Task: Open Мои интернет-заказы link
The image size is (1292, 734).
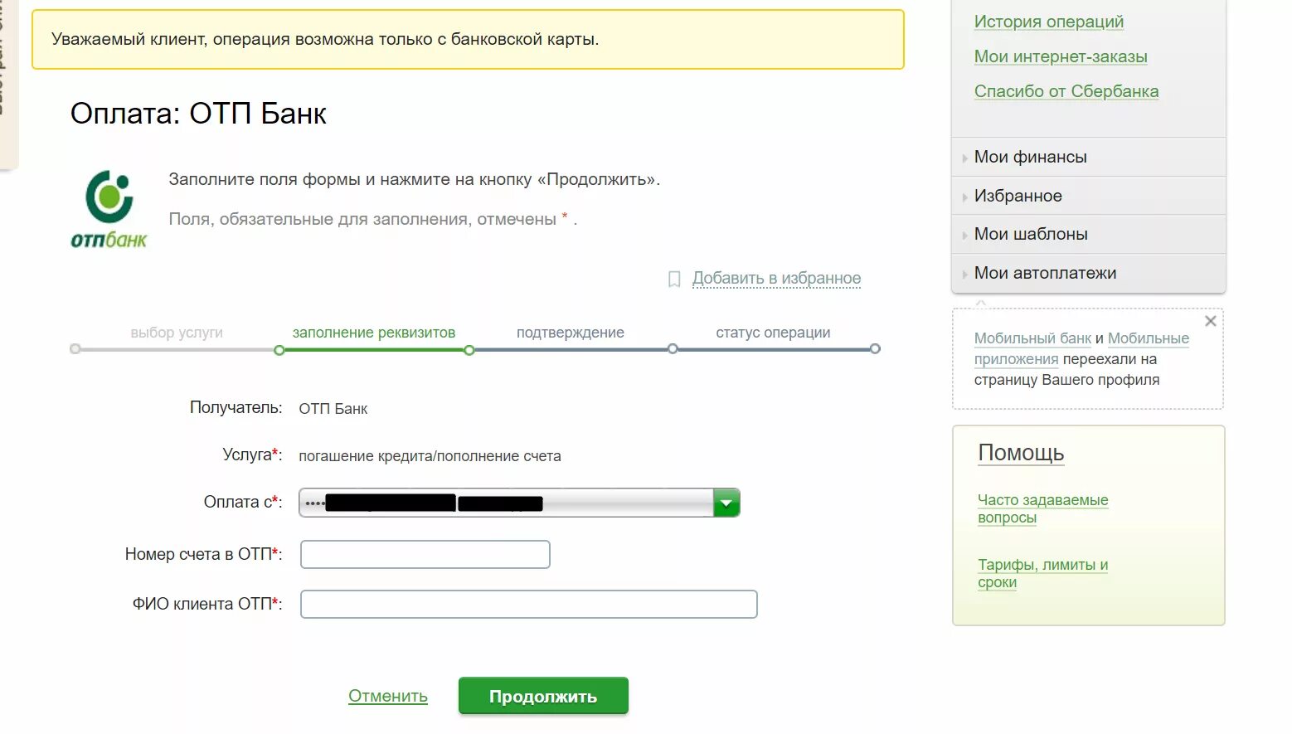Action: click(x=1061, y=56)
